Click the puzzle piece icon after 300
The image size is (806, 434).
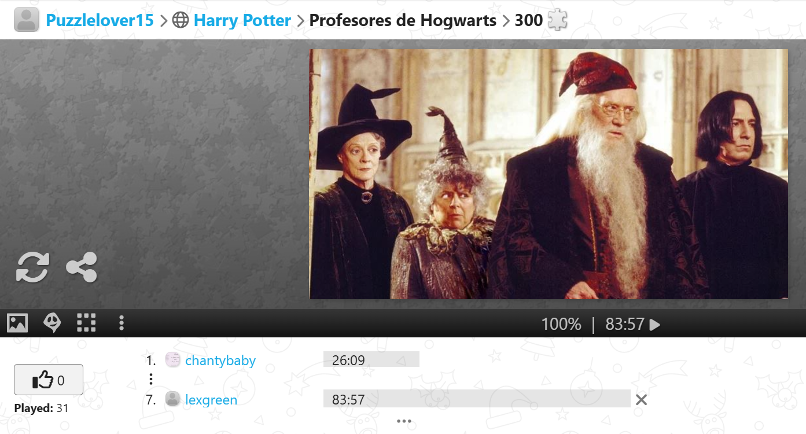(x=558, y=21)
